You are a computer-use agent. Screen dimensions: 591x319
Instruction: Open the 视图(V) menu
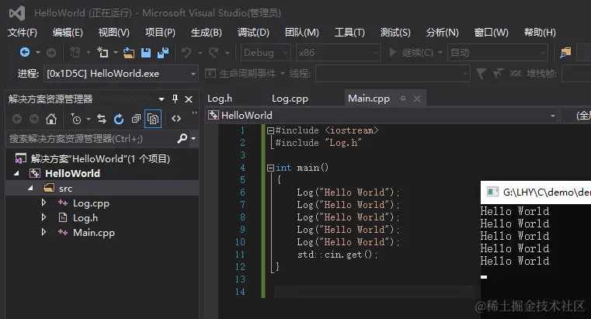[x=114, y=33]
